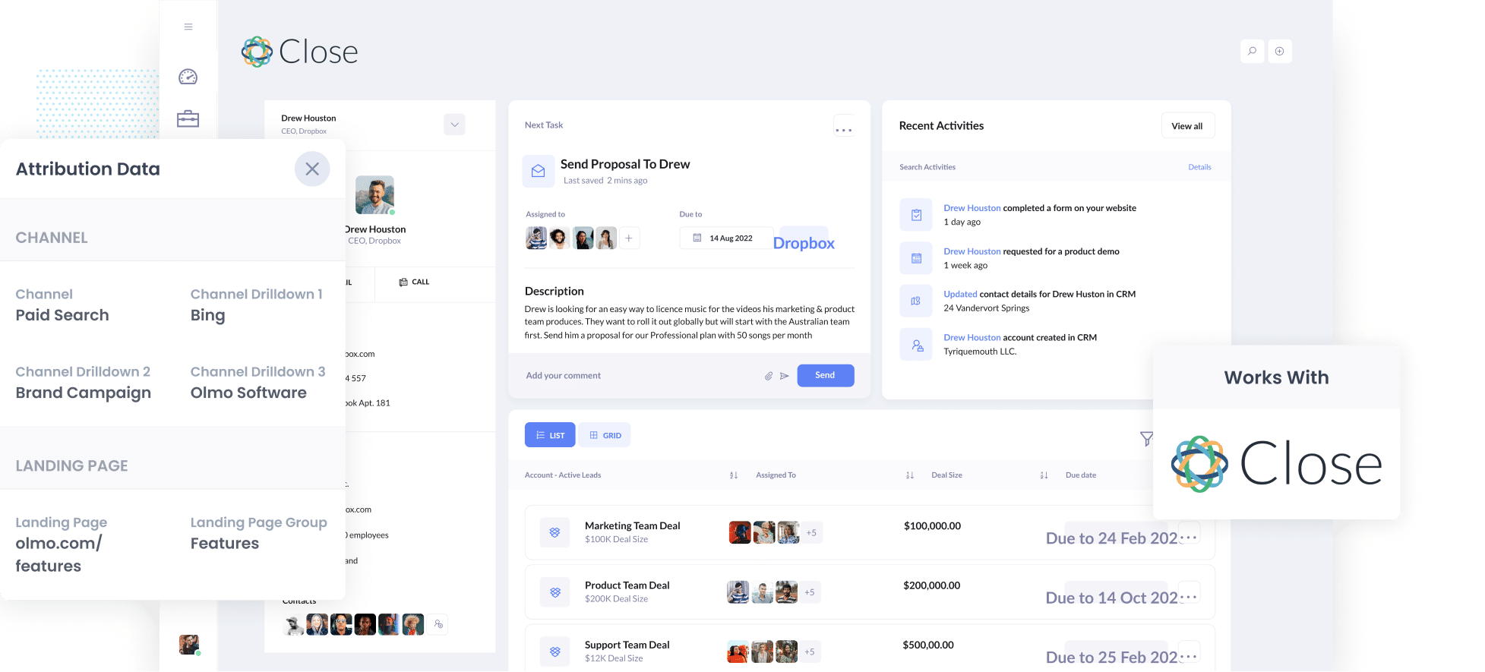Click the form completed activity icon
Viewport: 1485px width, 672px height.
916,215
